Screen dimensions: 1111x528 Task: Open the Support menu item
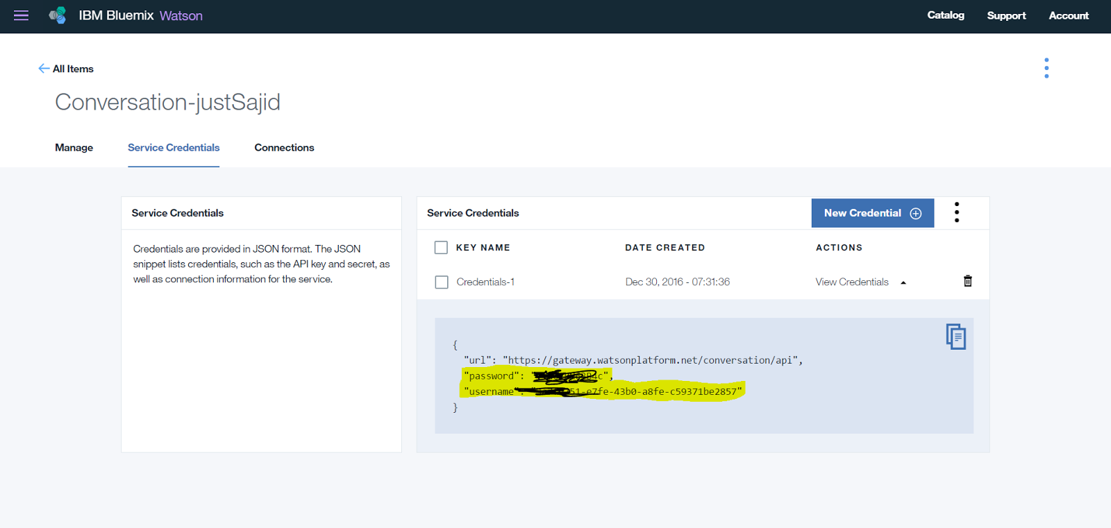[1006, 15]
